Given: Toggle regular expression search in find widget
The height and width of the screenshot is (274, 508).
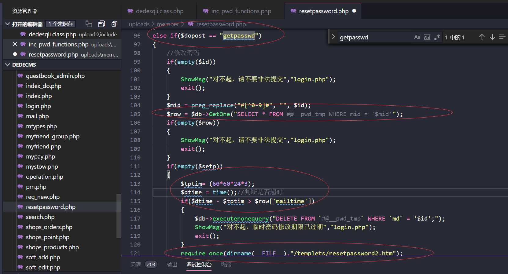Looking at the screenshot, I should tap(437, 37).
